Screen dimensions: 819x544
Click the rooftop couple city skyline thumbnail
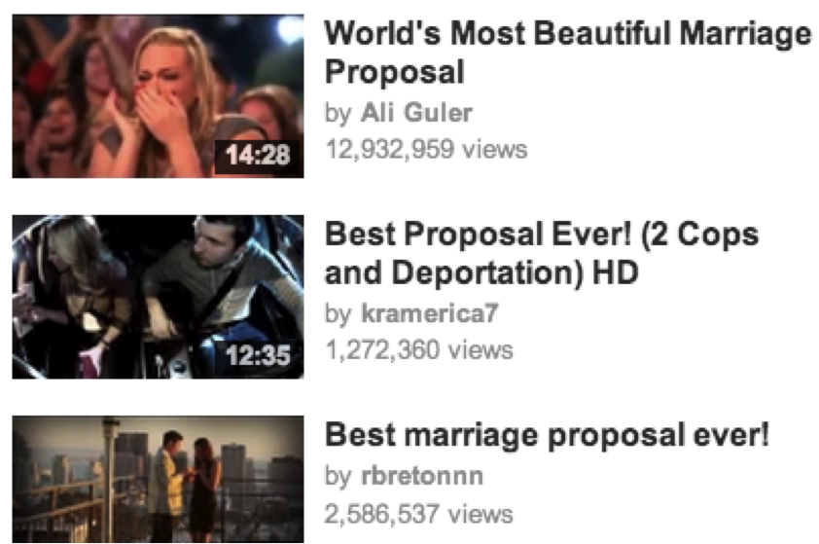158,479
